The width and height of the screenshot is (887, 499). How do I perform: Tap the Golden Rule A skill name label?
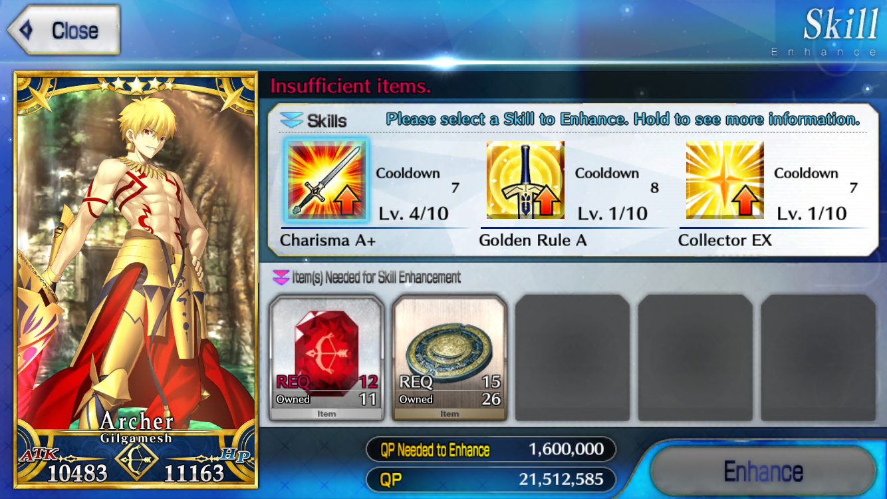[533, 240]
